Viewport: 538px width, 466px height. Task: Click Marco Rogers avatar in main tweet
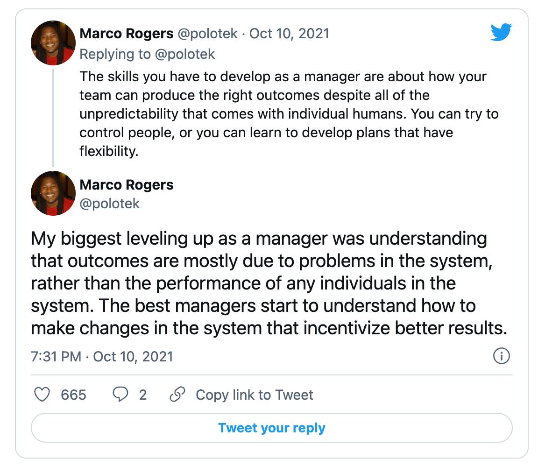pyautogui.click(x=53, y=193)
